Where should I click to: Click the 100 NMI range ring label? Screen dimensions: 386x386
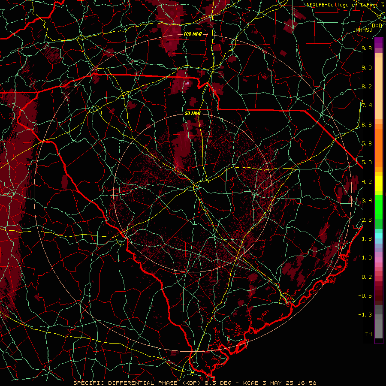193,34
